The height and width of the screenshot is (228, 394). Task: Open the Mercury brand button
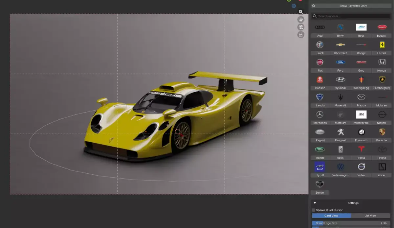coord(340,123)
